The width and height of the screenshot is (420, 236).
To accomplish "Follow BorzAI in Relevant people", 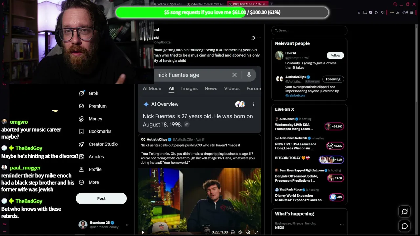I will [335, 55].
